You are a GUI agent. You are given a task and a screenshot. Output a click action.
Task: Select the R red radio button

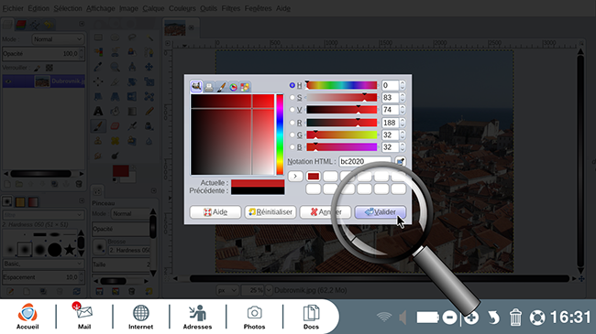292,123
